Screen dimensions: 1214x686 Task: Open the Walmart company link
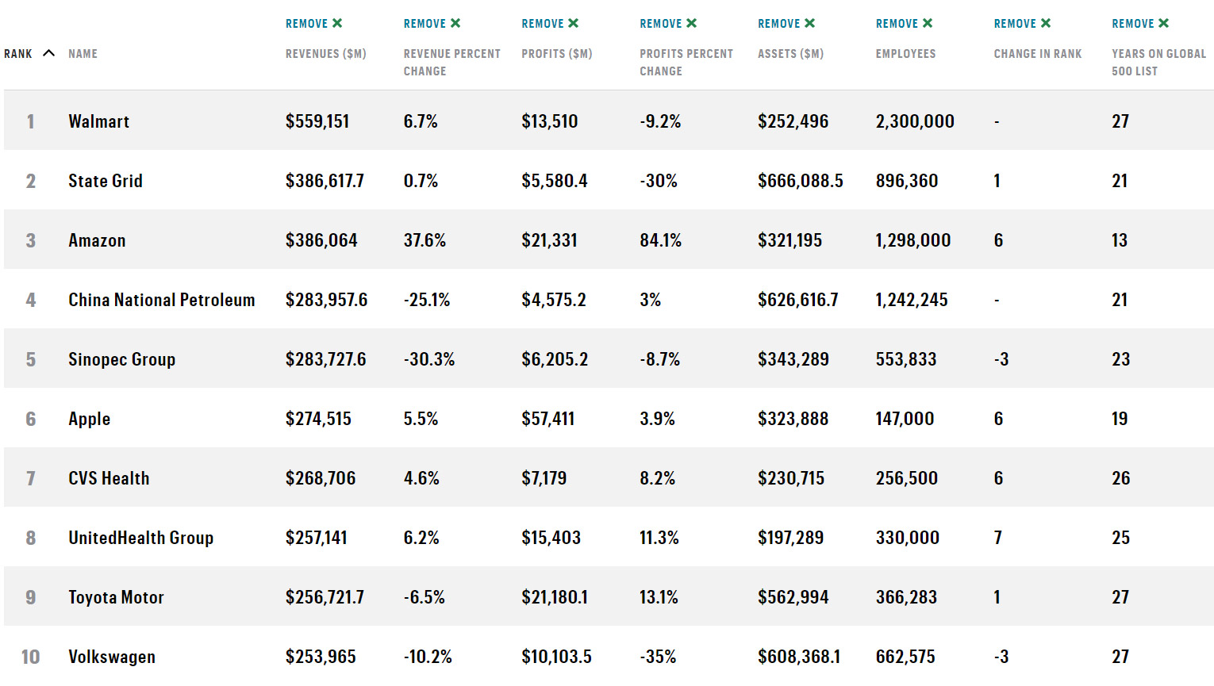coord(98,121)
